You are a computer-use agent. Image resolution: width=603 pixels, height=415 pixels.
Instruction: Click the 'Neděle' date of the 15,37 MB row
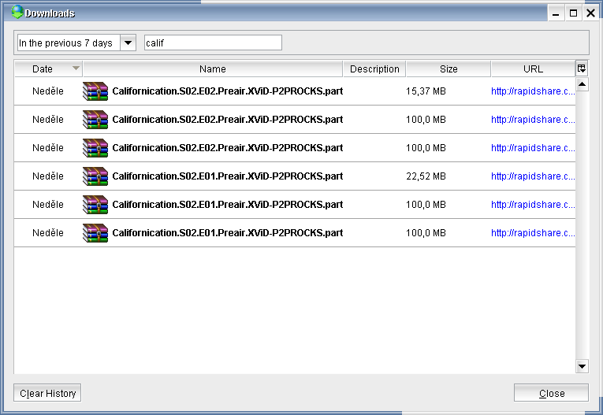pos(47,91)
